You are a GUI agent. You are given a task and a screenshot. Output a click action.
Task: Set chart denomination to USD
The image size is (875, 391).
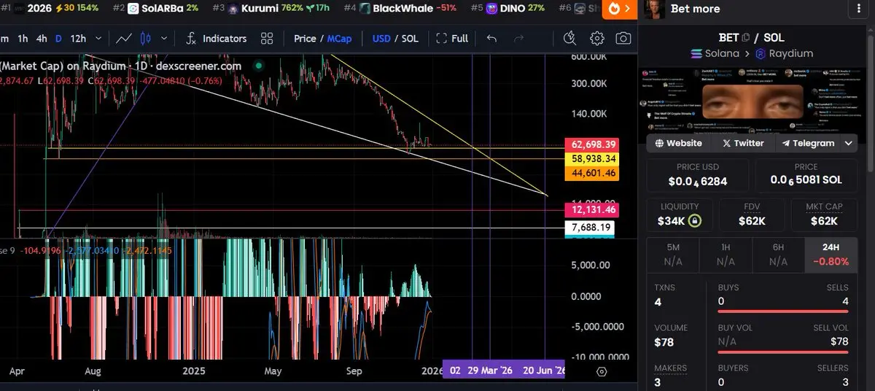click(381, 39)
